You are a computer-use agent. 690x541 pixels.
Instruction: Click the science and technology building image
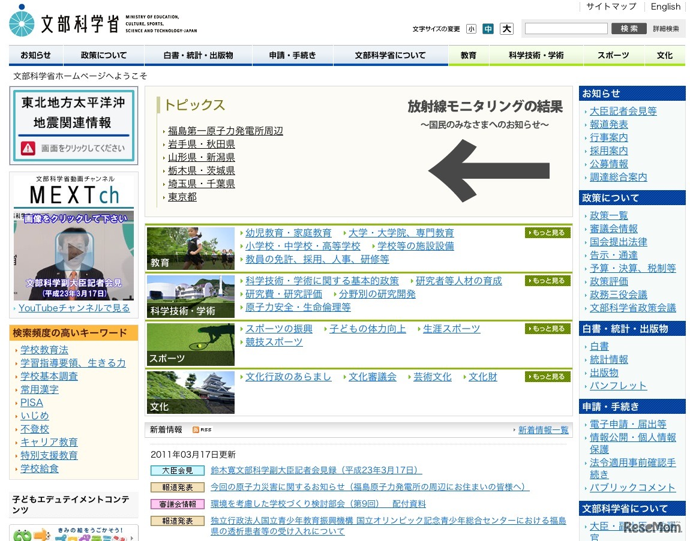(x=191, y=296)
